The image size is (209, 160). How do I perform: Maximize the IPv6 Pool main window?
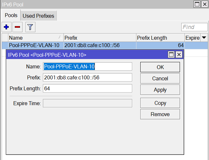coord(197,4)
